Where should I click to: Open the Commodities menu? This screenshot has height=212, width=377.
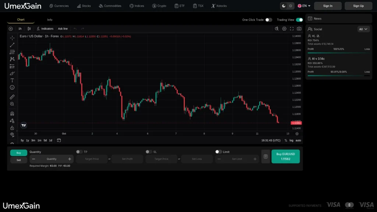110,6
